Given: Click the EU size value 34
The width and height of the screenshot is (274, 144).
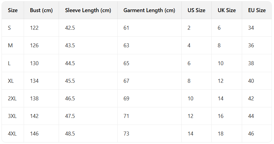Looking at the screenshot, I should pyautogui.click(x=251, y=28).
